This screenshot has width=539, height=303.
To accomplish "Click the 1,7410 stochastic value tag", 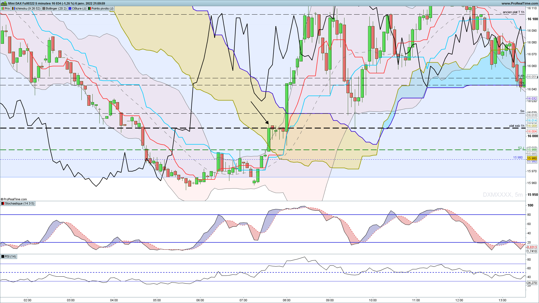I will (x=532, y=251).
